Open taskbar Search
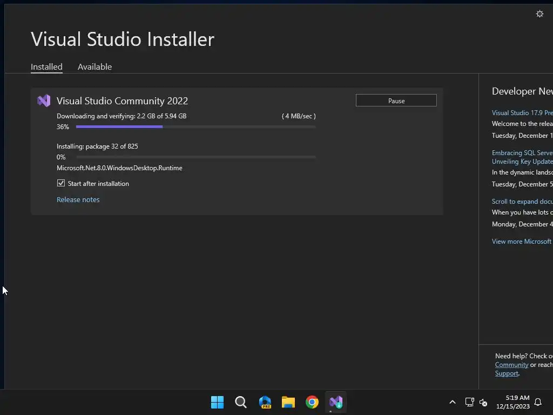553x415 pixels. coord(241,402)
